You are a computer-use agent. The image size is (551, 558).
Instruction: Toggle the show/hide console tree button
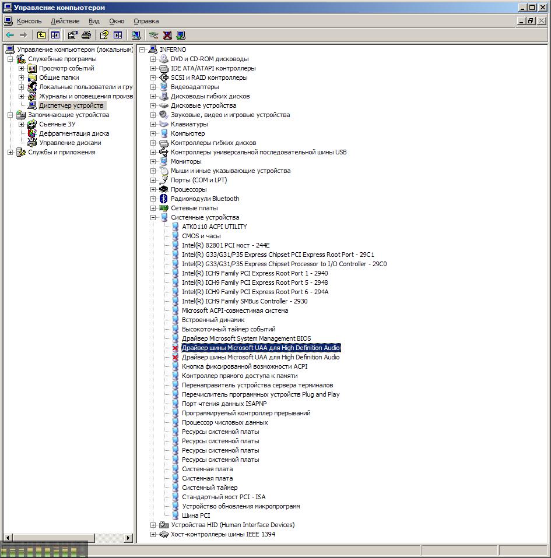[55, 35]
